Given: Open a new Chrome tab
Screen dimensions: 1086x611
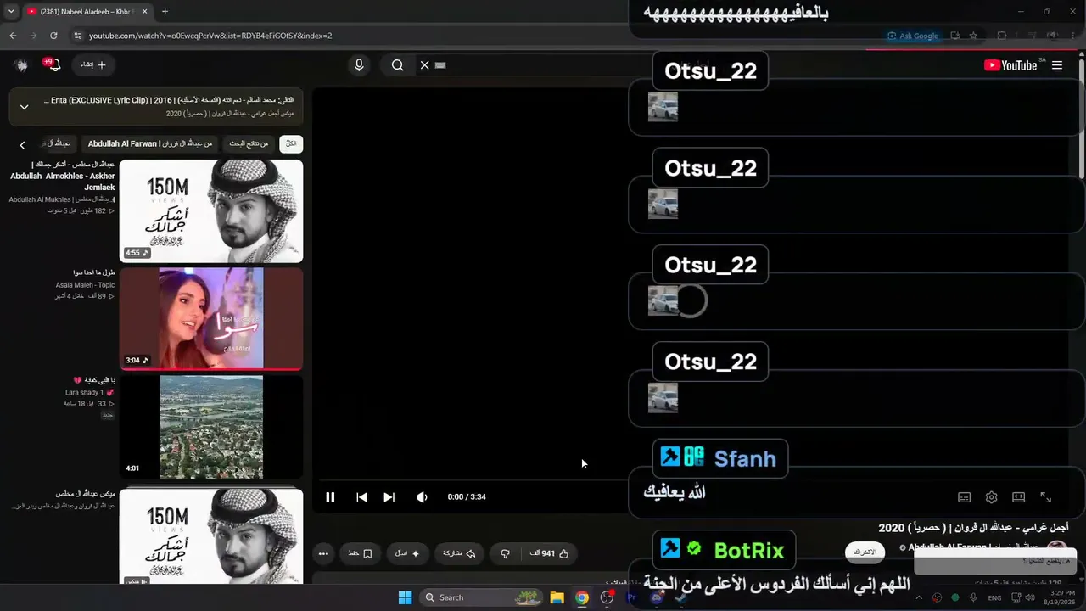Looking at the screenshot, I should point(165,12).
